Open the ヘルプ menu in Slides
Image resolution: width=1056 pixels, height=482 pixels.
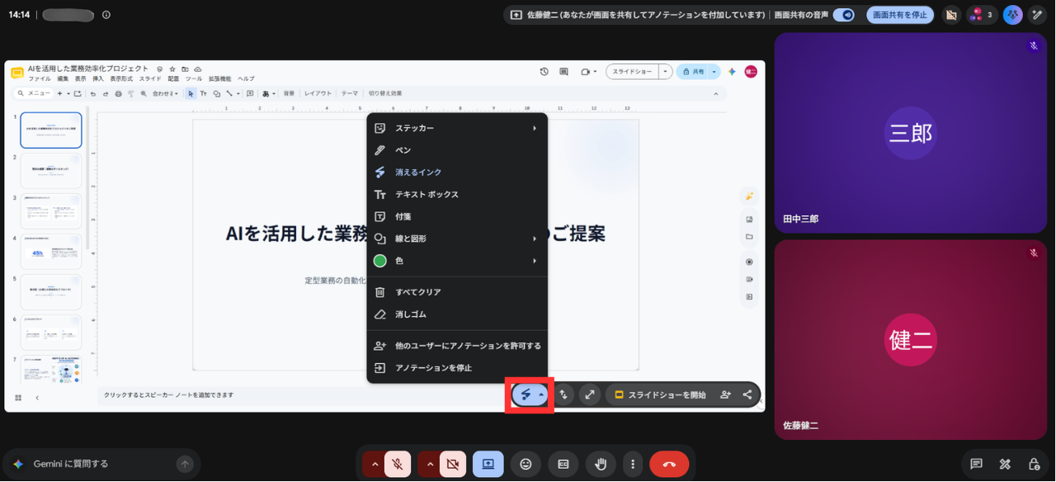[246, 79]
